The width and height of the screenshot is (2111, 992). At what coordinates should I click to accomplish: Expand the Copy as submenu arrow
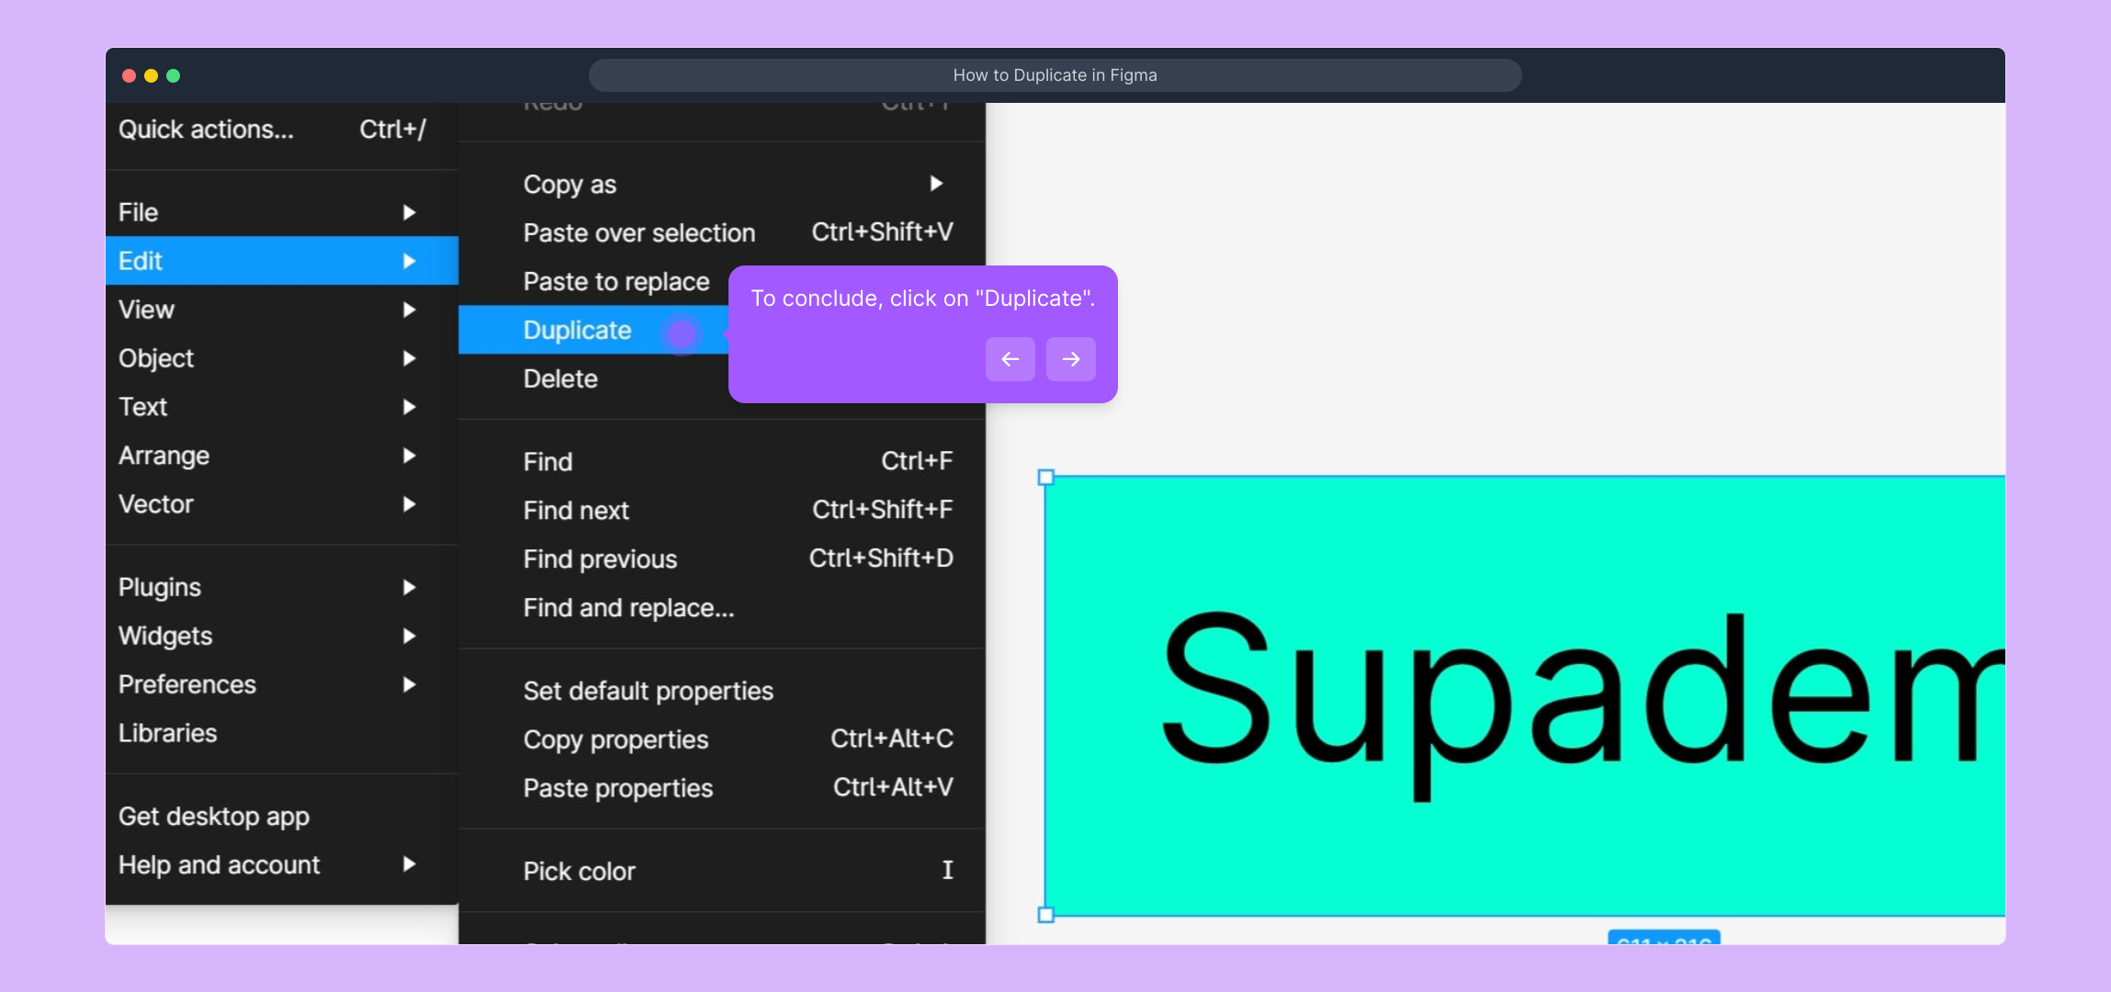tap(935, 184)
